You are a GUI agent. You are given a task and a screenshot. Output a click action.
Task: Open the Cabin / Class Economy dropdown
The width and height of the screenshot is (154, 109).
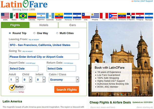coord(64,80)
